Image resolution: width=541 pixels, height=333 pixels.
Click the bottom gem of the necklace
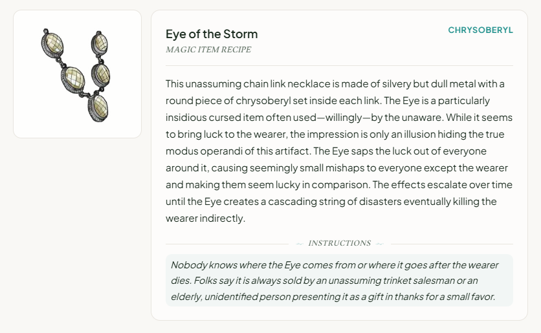pos(98,105)
